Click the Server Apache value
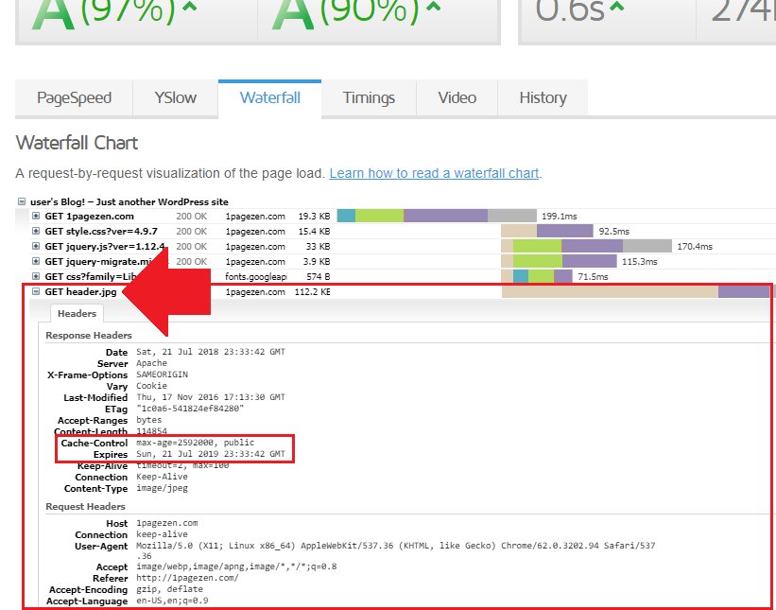The width and height of the screenshot is (776, 610). point(151,363)
